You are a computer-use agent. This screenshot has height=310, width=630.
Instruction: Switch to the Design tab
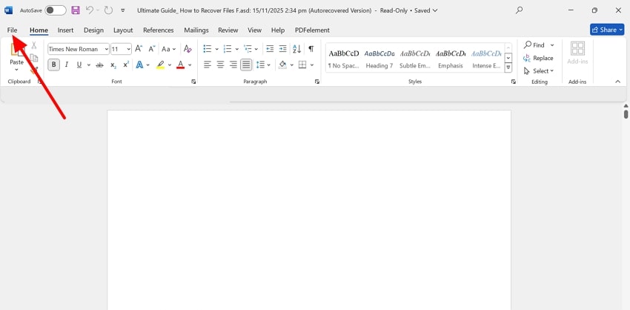pyautogui.click(x=93, y=30)
